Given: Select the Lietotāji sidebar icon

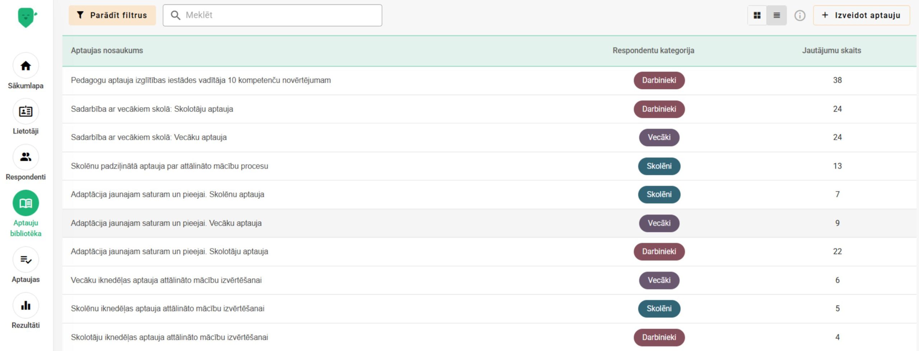Looking at the screenshot, I should tap(25, 111).
